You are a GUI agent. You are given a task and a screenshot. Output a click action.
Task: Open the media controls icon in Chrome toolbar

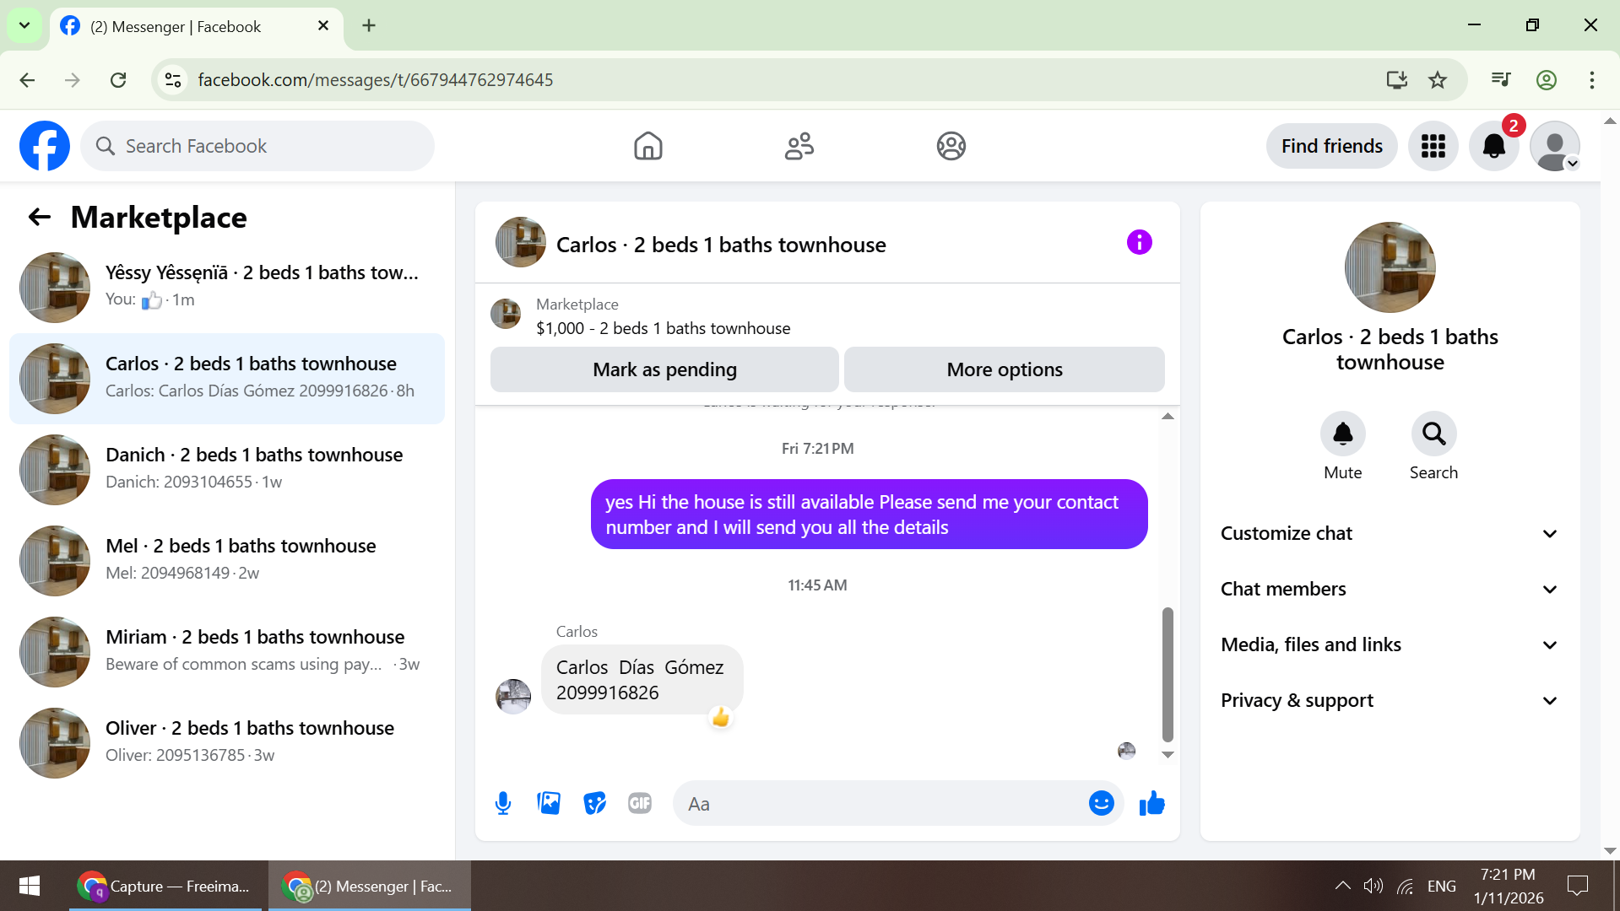pyautogui.click(x=1501, y=80)
